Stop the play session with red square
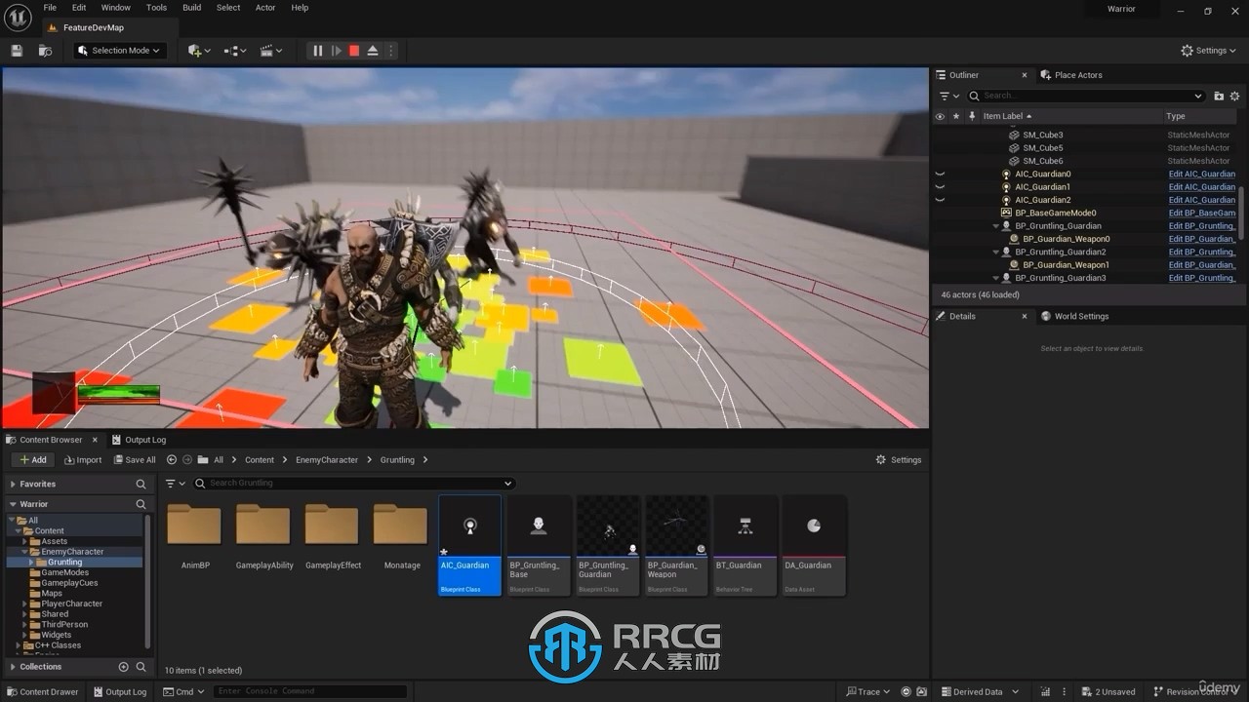The width and height of the screenshot is (1249, 702). (354, 51)
